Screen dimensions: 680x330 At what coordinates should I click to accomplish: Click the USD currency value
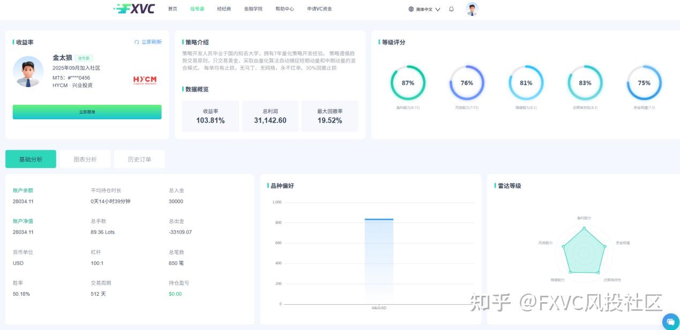click(18, 263)
